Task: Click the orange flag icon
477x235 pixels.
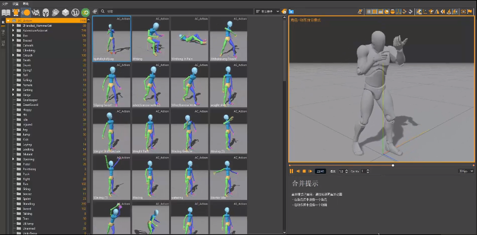Action: [x=469, y=11]
